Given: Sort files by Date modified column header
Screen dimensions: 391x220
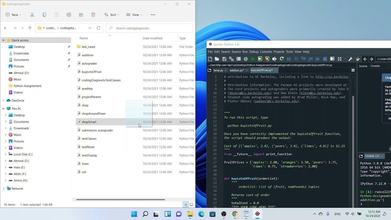Looking at the screenshot, I should (152, 38).
